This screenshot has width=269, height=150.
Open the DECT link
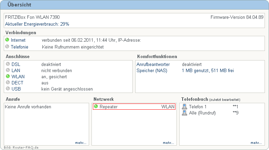click(17, 83)
